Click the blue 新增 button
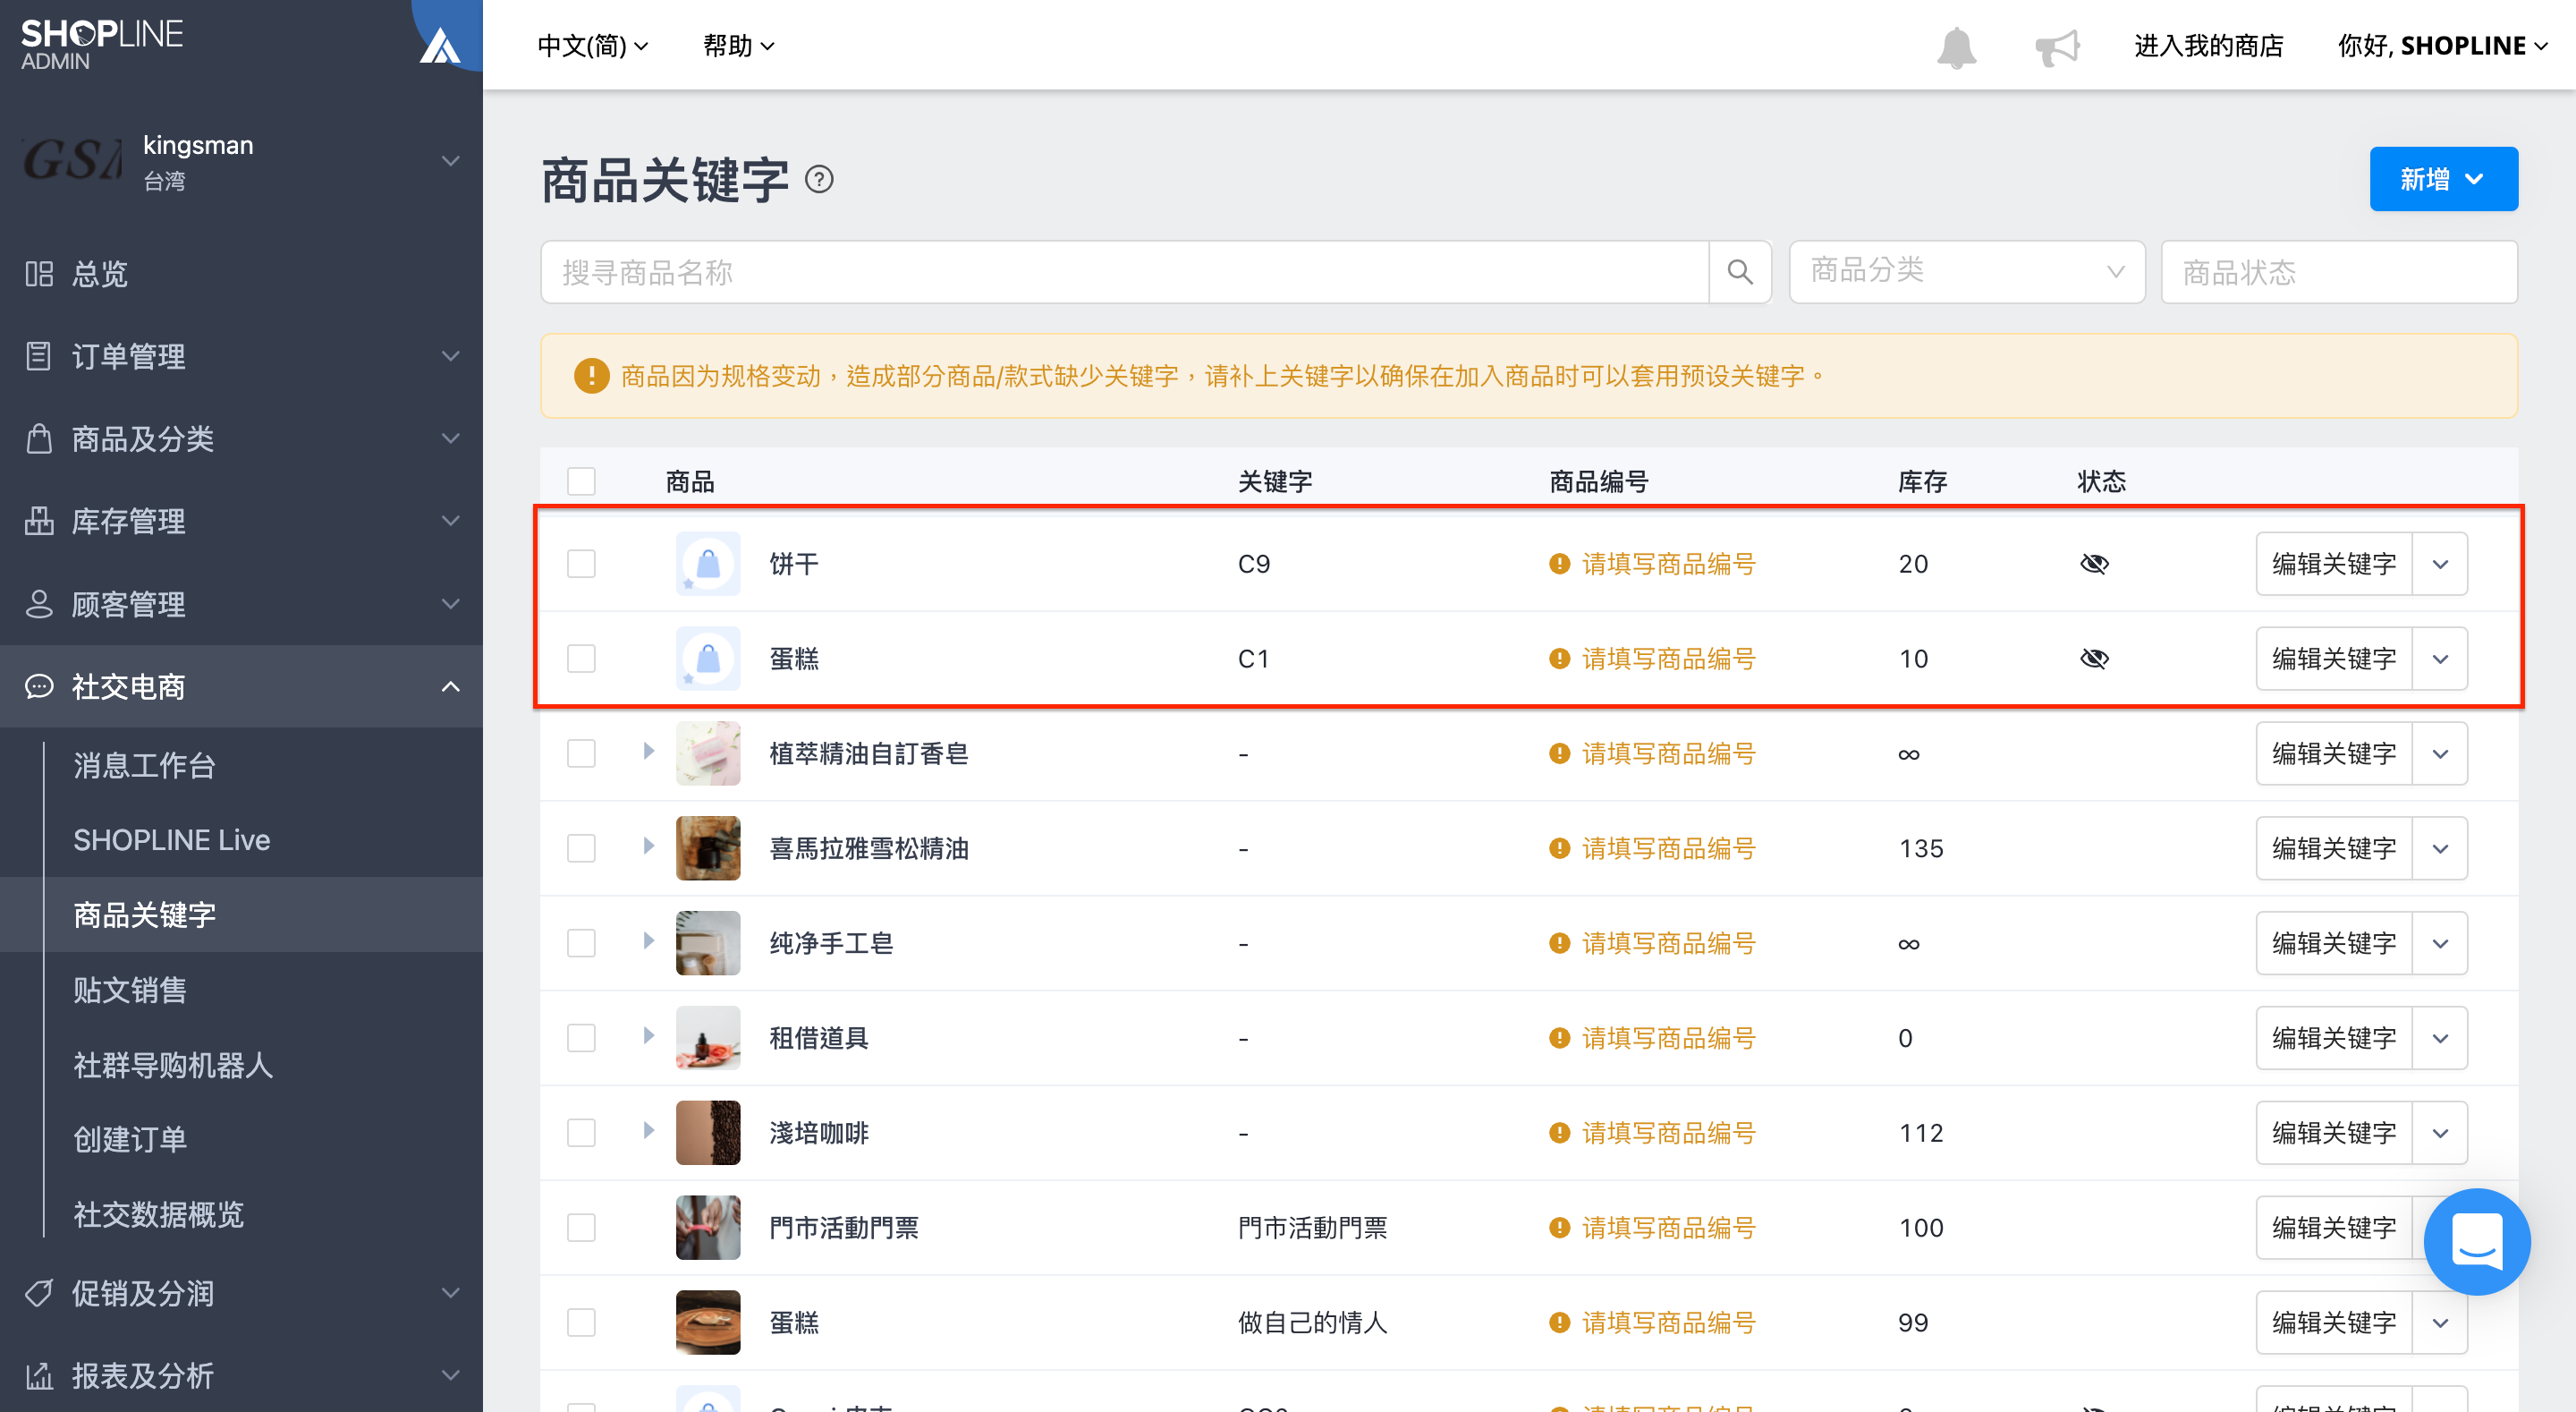2576x1412 pixels. tap(2442, 180)
